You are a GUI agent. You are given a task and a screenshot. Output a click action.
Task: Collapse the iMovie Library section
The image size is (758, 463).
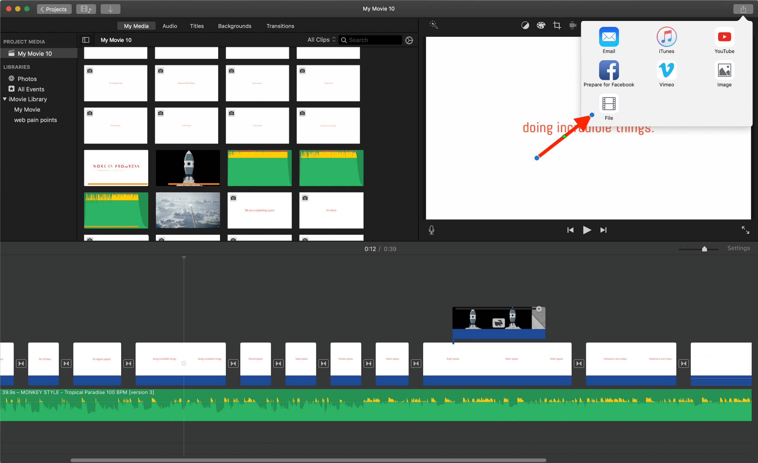click(x=5, y=99)
